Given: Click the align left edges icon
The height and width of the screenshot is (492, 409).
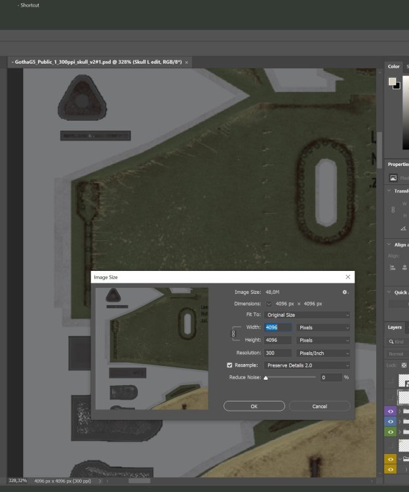Looking at the screenshot, I should coord(394,268).
